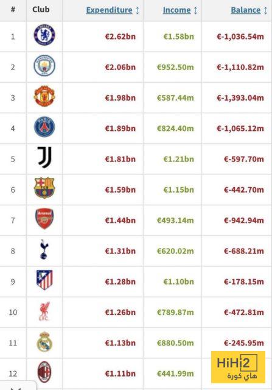Open the Manchester United crest

click(44, 96)
